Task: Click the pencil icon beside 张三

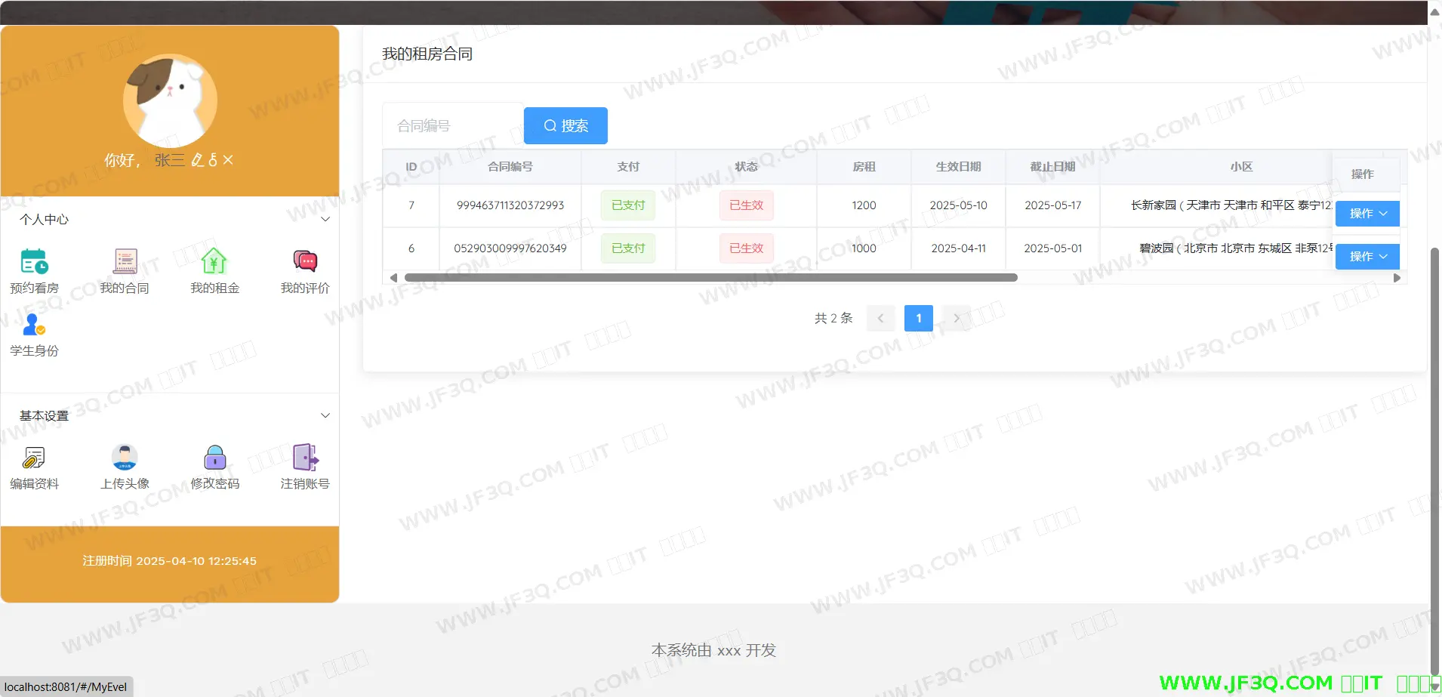Action: (198, 160)
